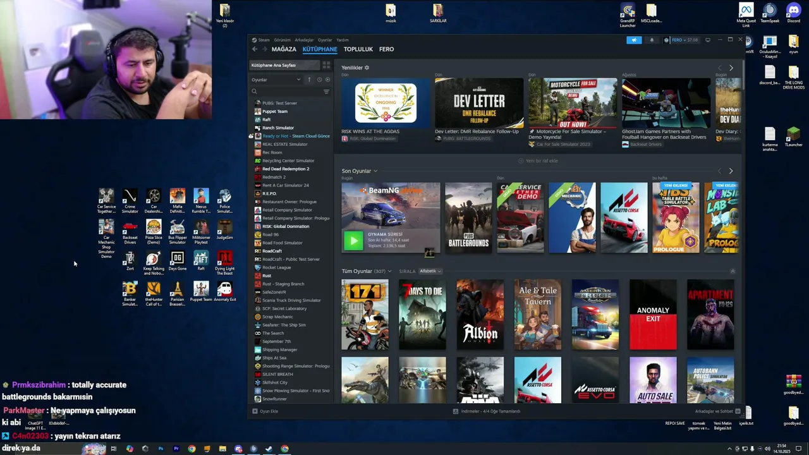This screenshot has width=809, height=455.
Task: Select Red Dead Redemption 2 in list
Action: (285, 169)
